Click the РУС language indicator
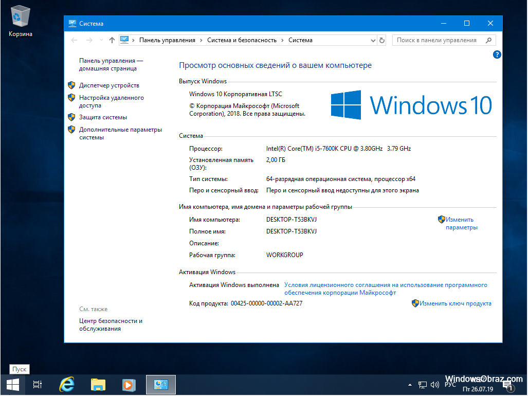The image size is (528, 396). pyautogui.click(x=450, y=385)
